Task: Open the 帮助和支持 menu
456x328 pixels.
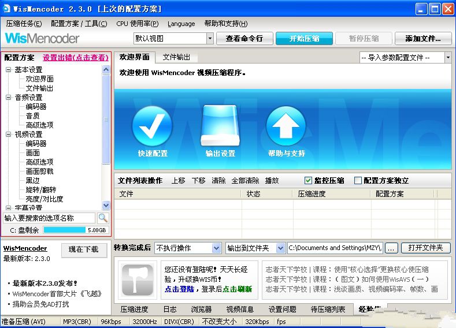Action: 226,24
